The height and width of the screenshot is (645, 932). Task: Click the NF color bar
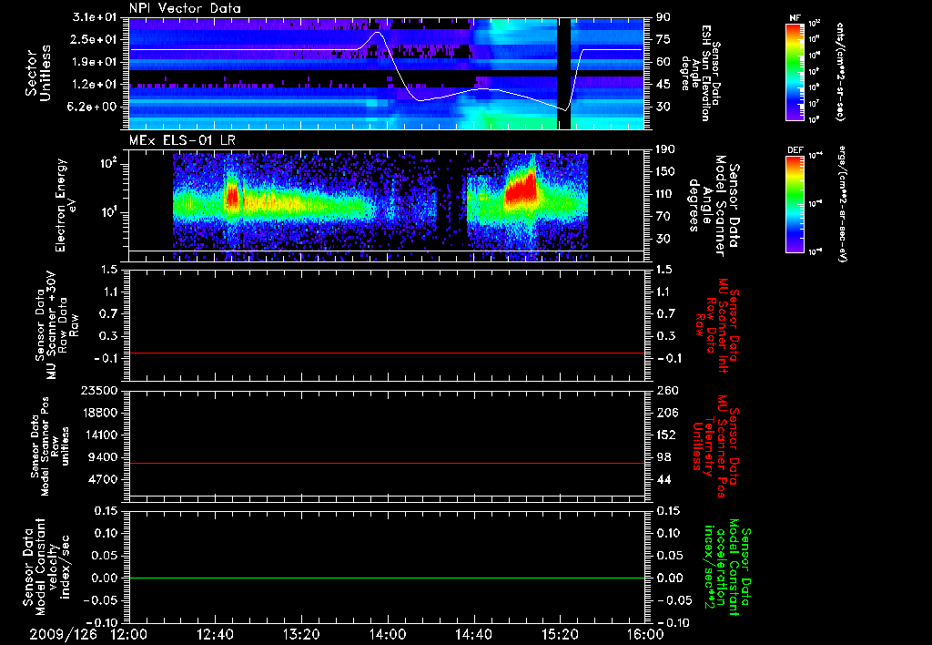click(795, 71)
